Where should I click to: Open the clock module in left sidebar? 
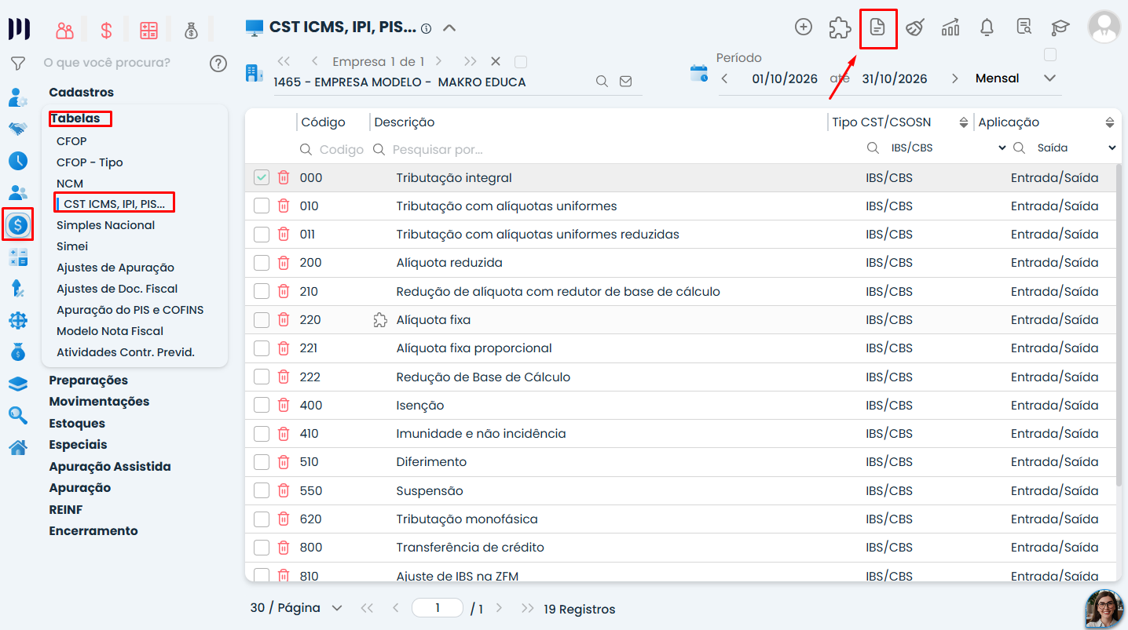[18, 161]
